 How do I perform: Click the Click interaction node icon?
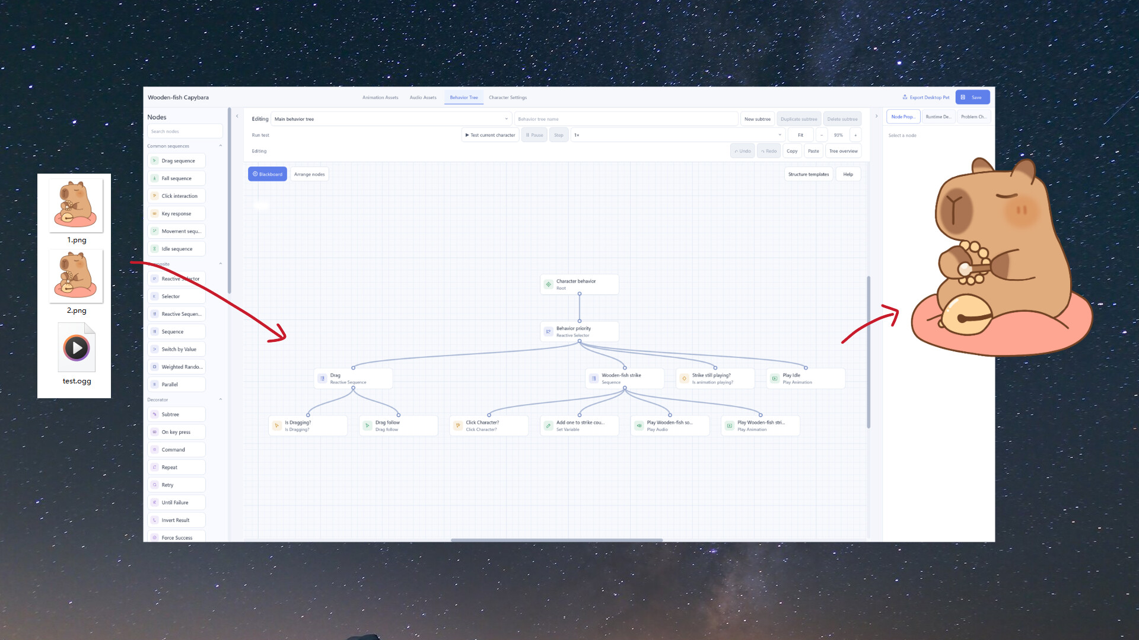click(x=154, y=196)
